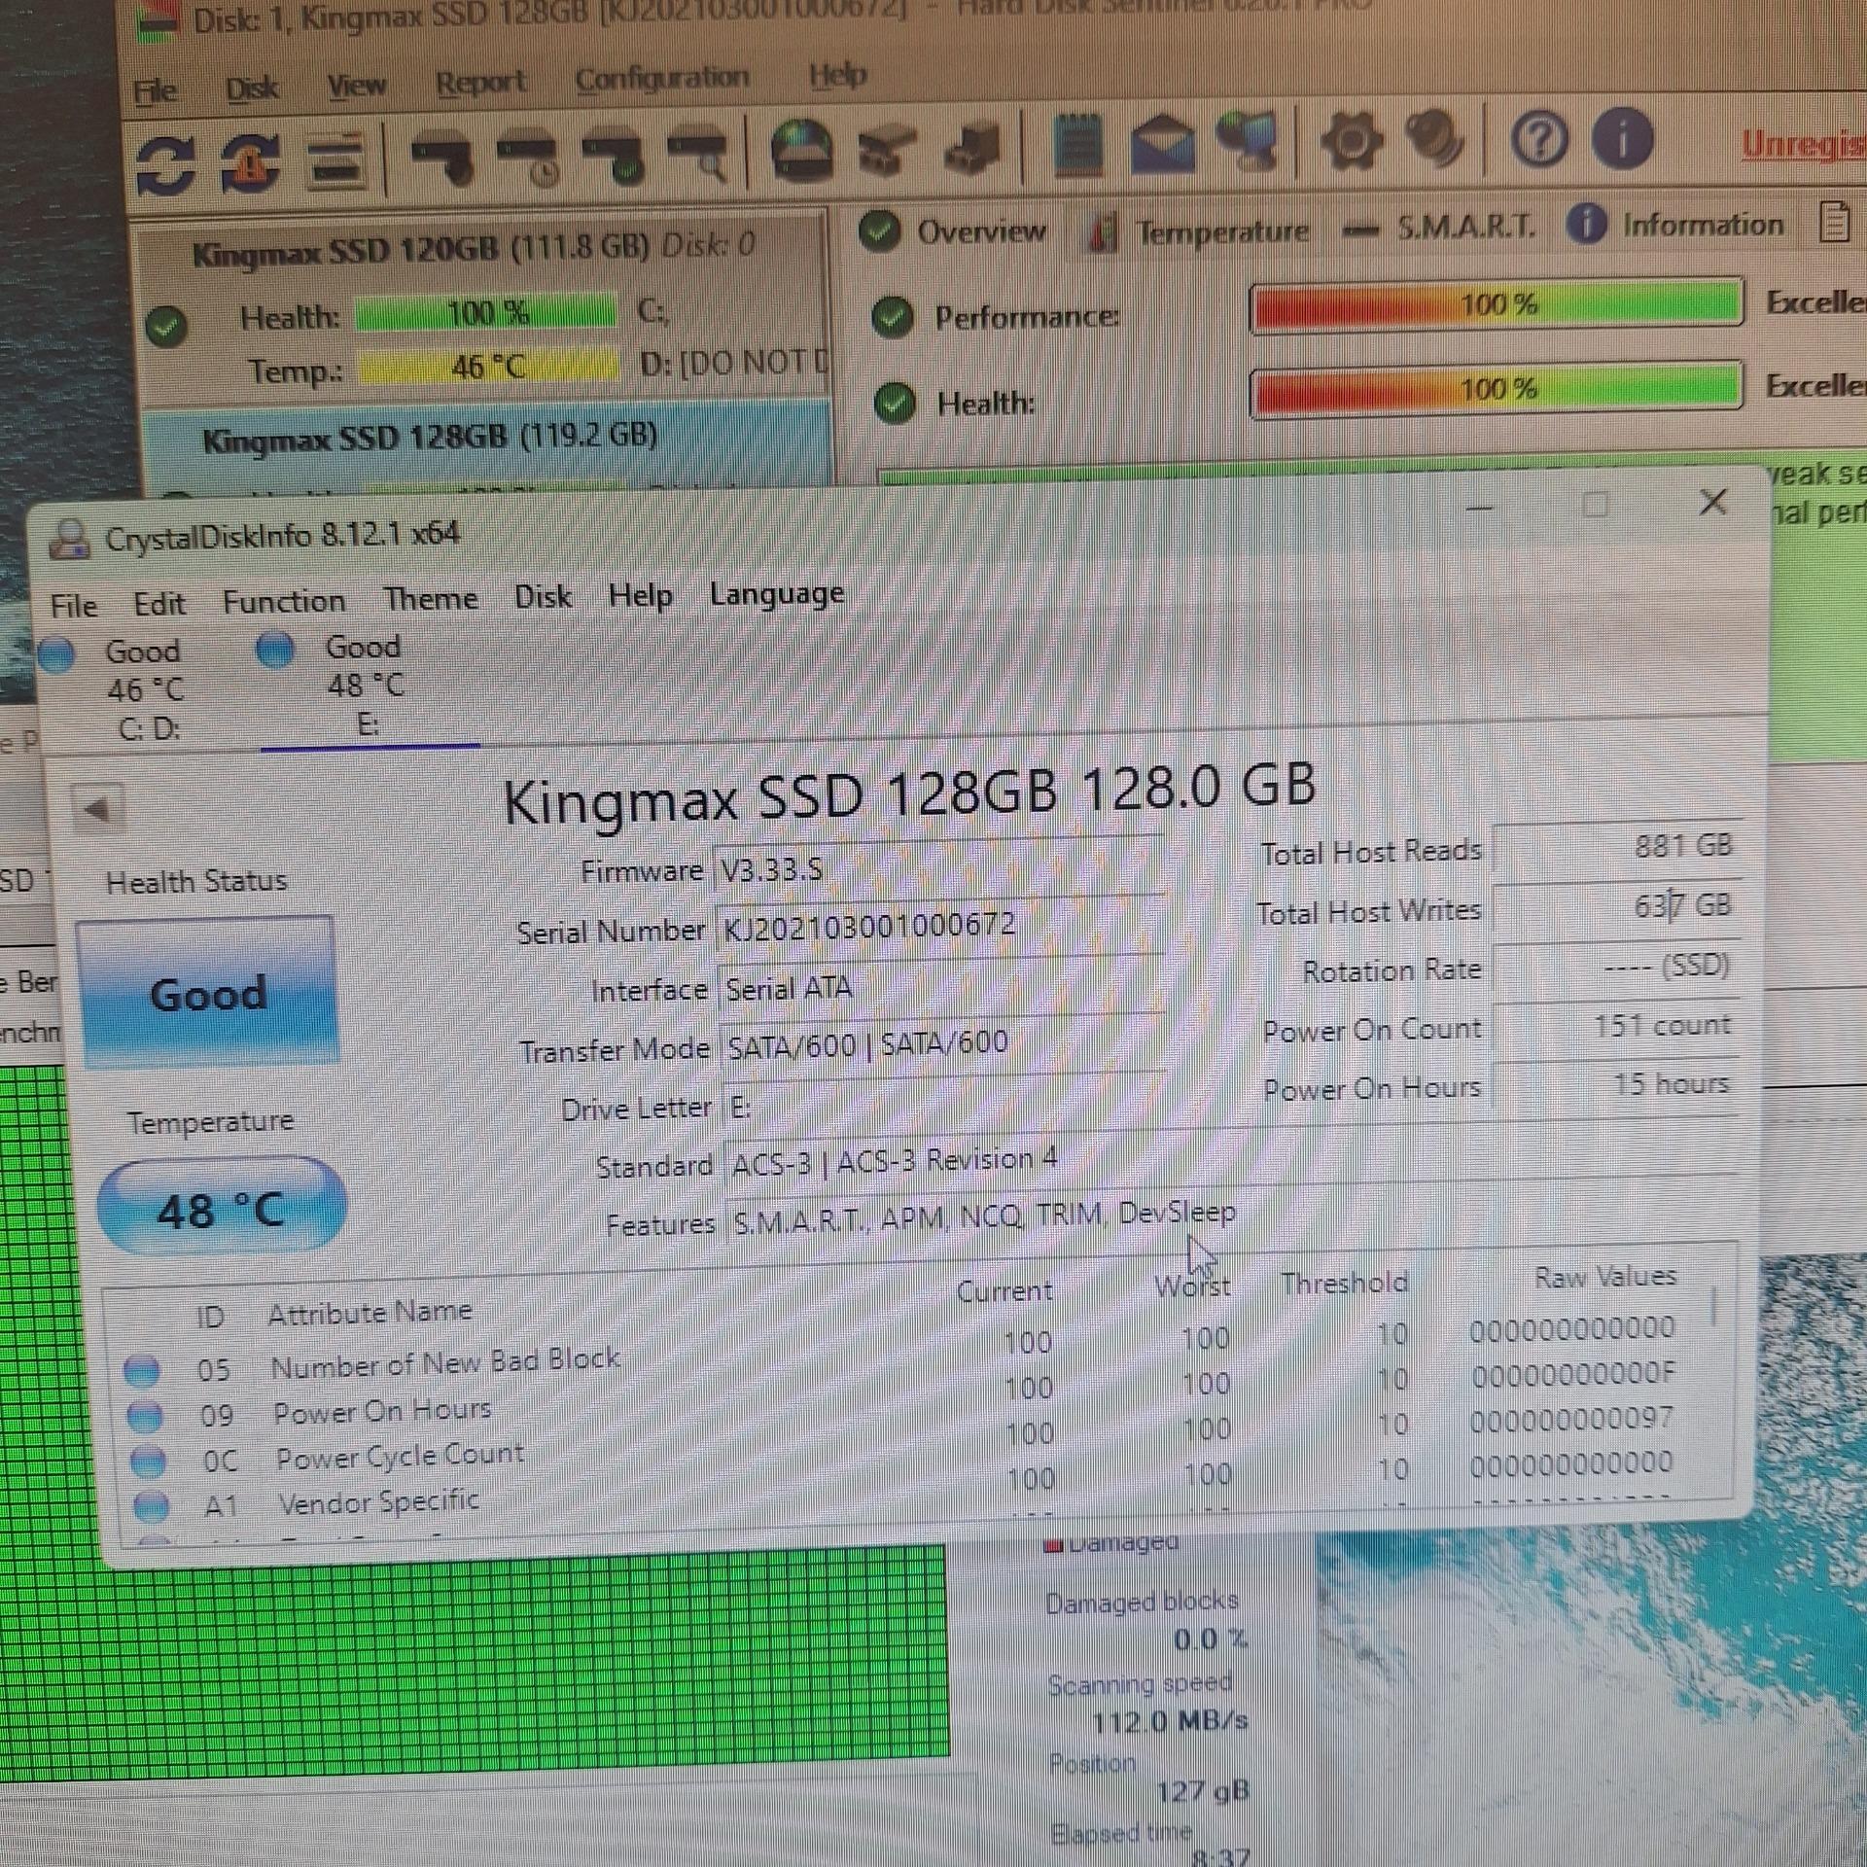The height and width of the screenshot is (1867, 1867).
Task: Click the send email envelope icon
Action: point(1163,147)
